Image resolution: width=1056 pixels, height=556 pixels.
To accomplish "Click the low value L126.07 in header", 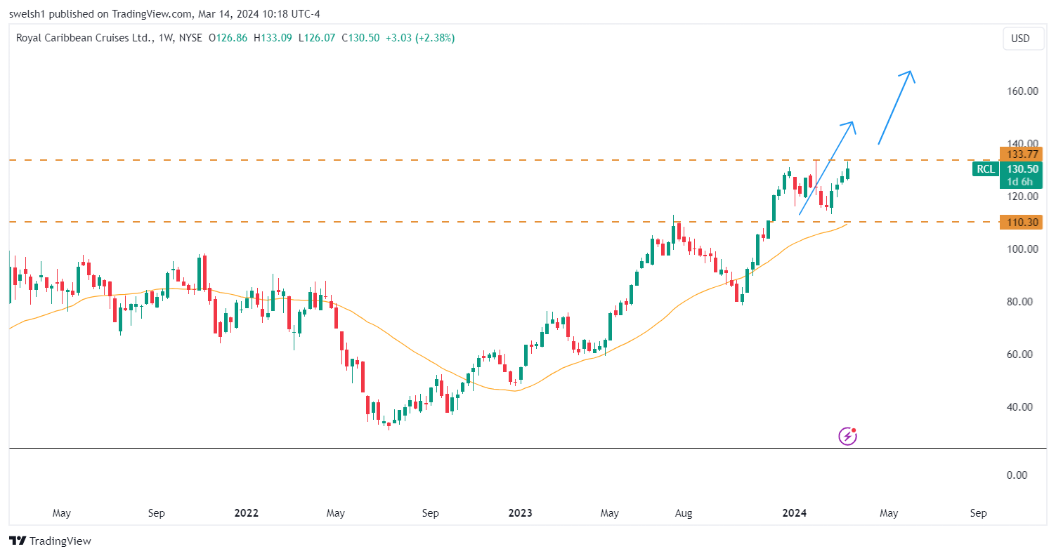I will pos(317,38).
